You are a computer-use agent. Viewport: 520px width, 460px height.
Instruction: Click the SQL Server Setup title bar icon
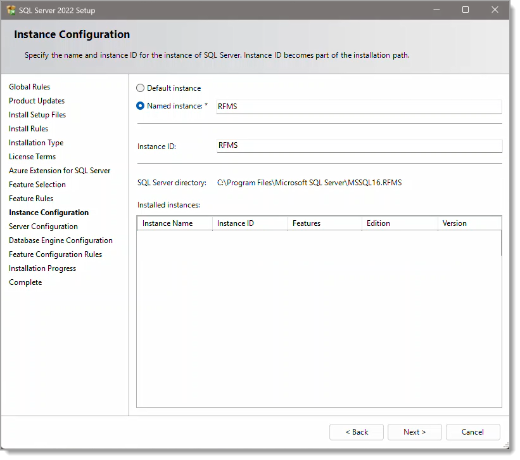pyautogui.click(x=11, y=10)
